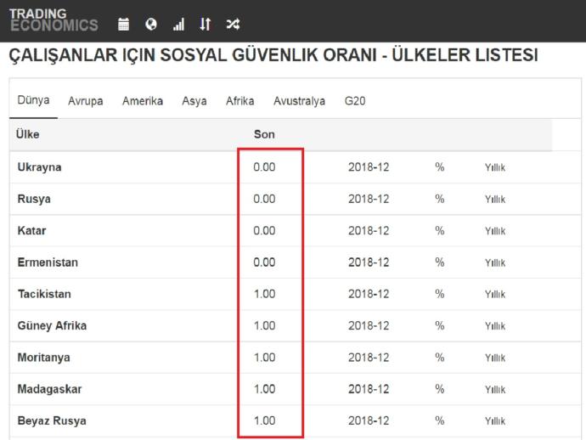Sort by the Son column header
This screenshot has height=440, width=586.
tap(264, 134)
